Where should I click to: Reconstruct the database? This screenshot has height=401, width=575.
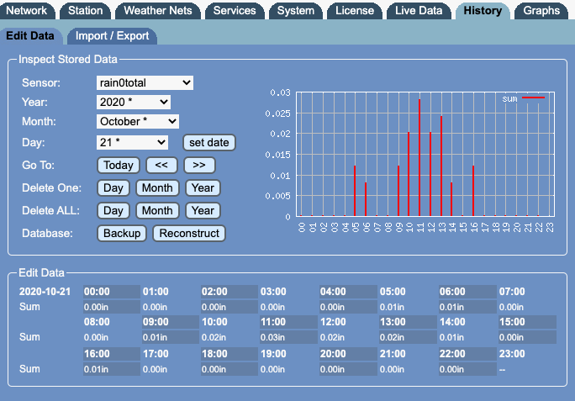tap(188, 233)
